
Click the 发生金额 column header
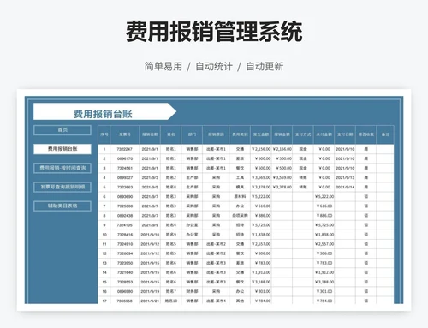(x=261, y=134)
